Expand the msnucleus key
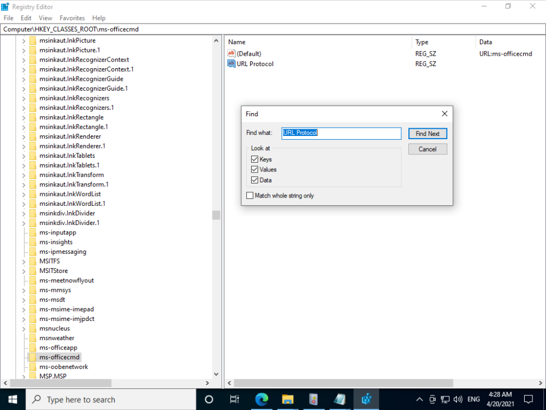 point(23,329)
